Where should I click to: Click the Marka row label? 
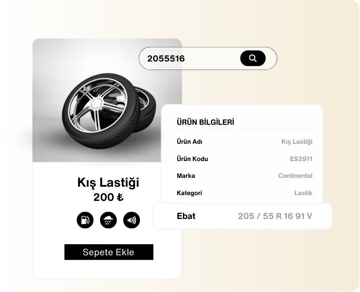click(x=186, y=176)
